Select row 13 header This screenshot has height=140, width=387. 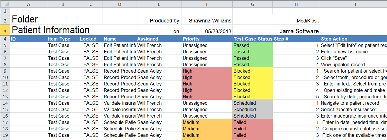tap(5, 97)
